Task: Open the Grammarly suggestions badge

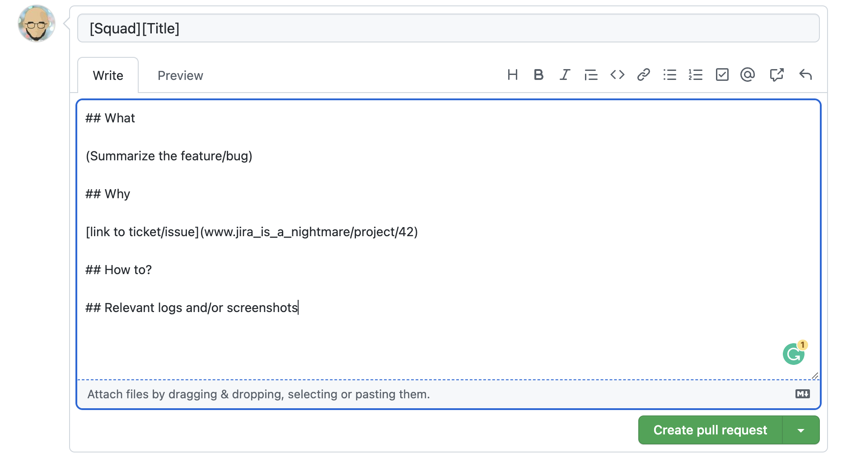Action: tap(794, 354)
